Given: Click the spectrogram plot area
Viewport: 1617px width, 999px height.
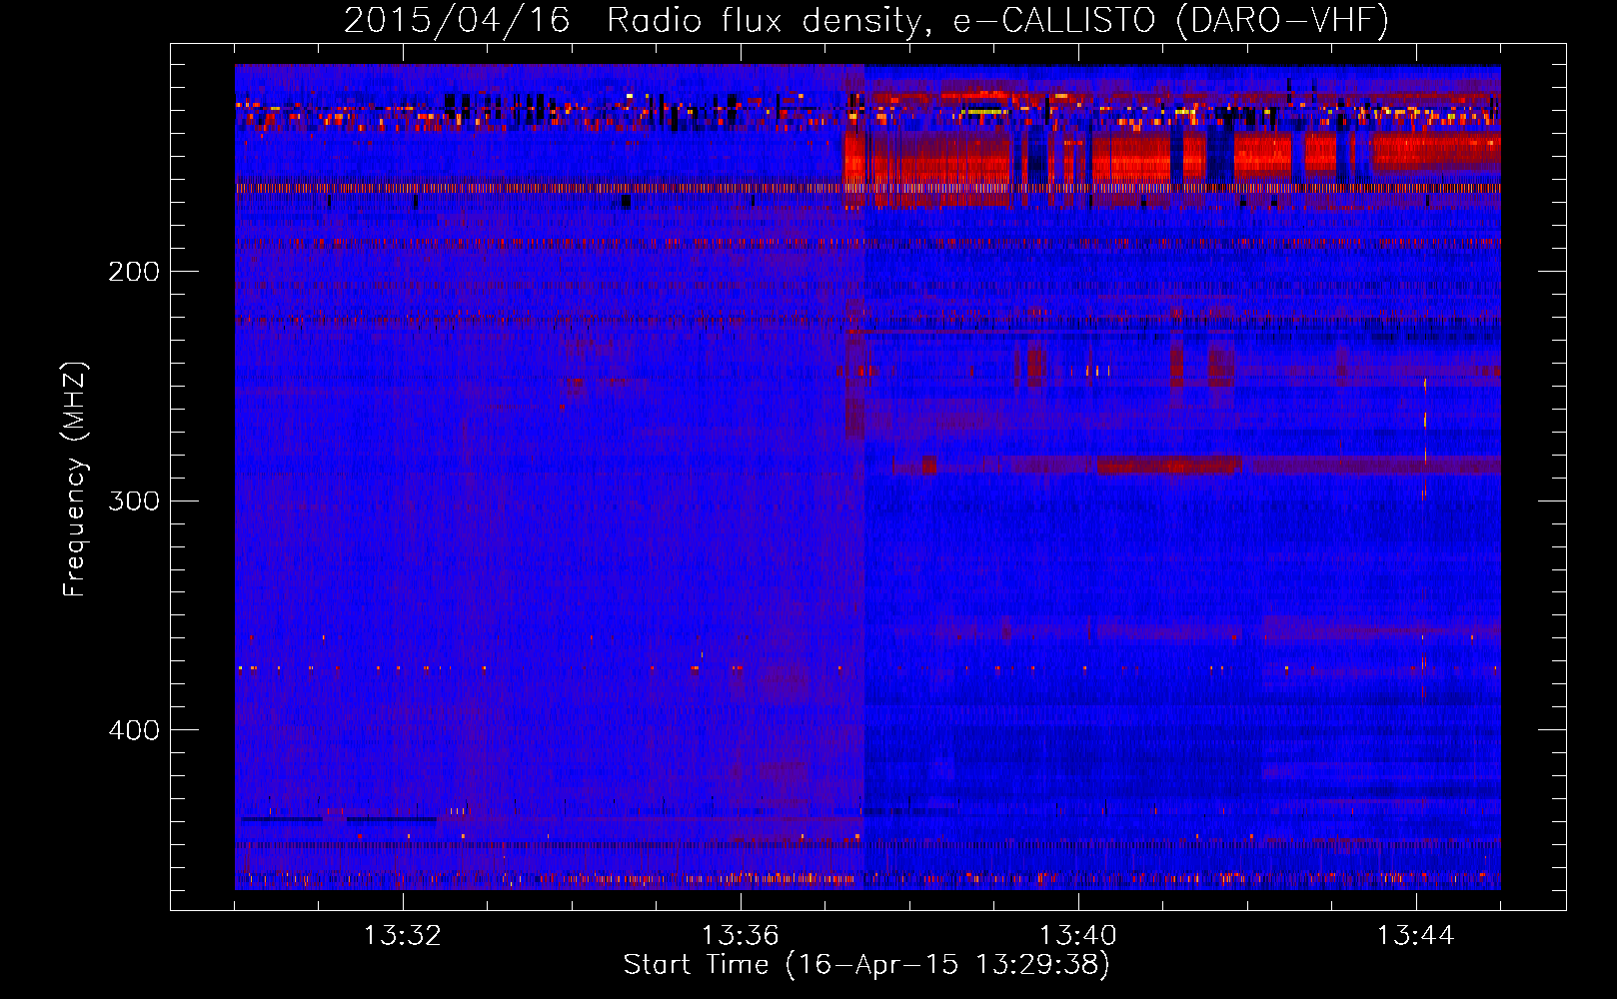Looking at the screenshot, I should click(x=867, y=477).
